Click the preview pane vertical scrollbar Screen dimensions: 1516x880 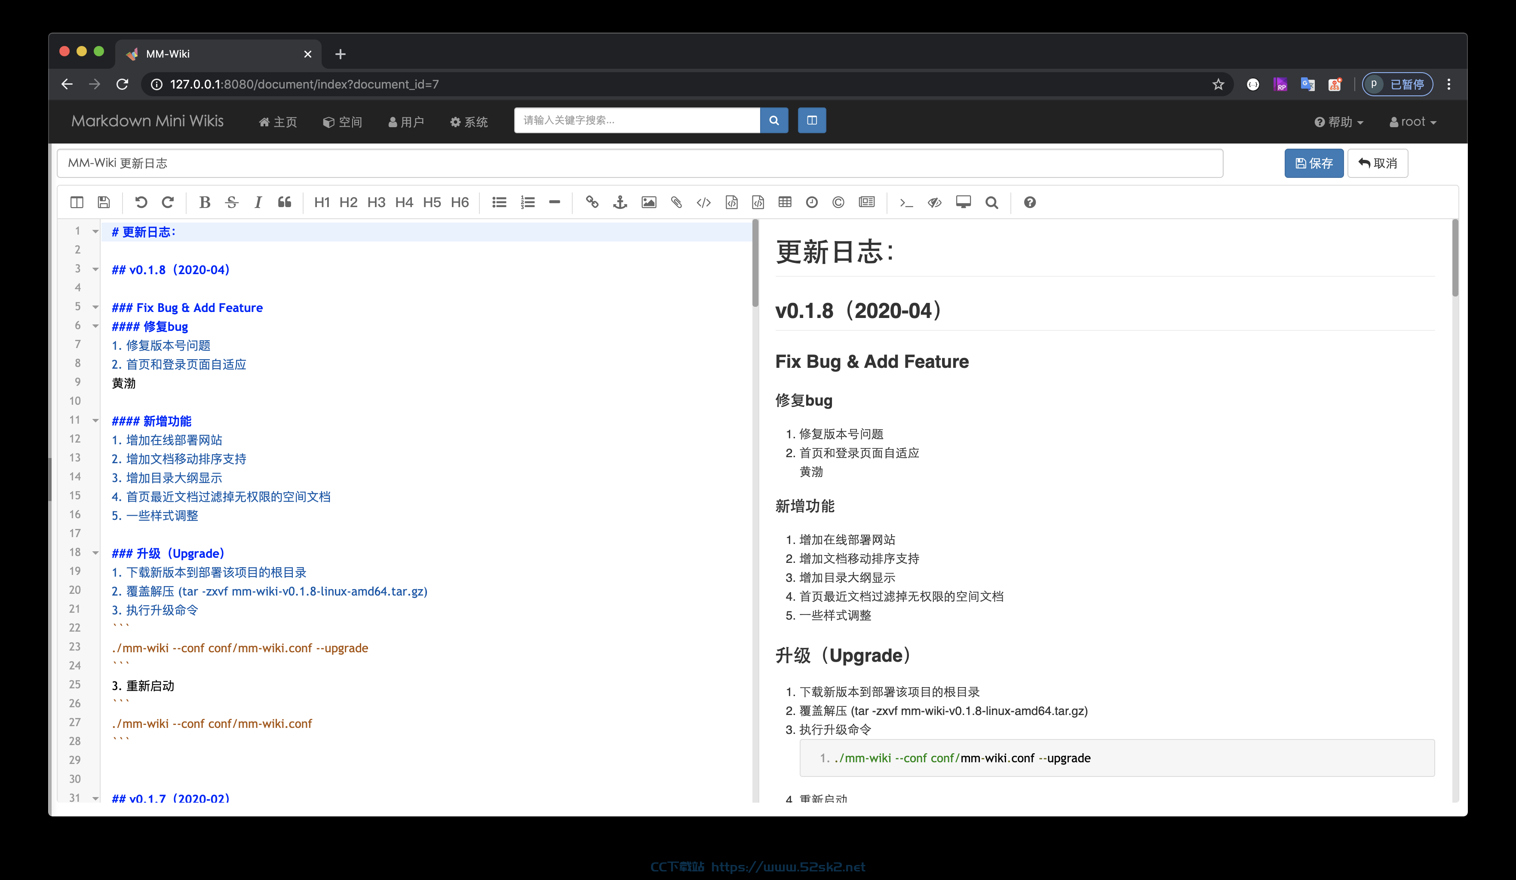point(1455,259)
